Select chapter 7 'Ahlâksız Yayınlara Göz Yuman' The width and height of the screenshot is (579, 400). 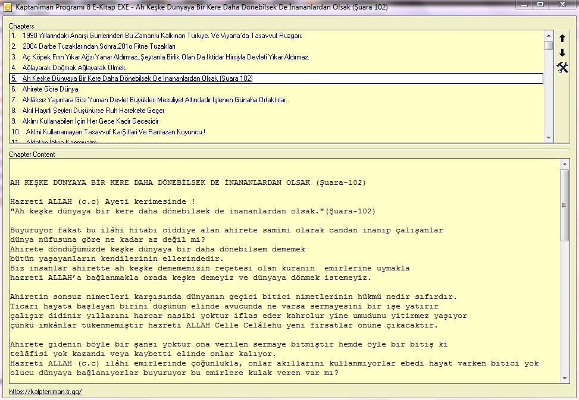[155, 100]
